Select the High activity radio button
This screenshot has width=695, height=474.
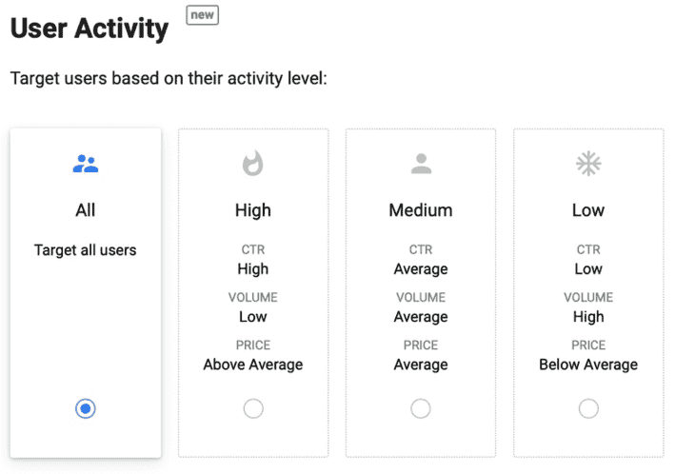click(x=253, y=408)
